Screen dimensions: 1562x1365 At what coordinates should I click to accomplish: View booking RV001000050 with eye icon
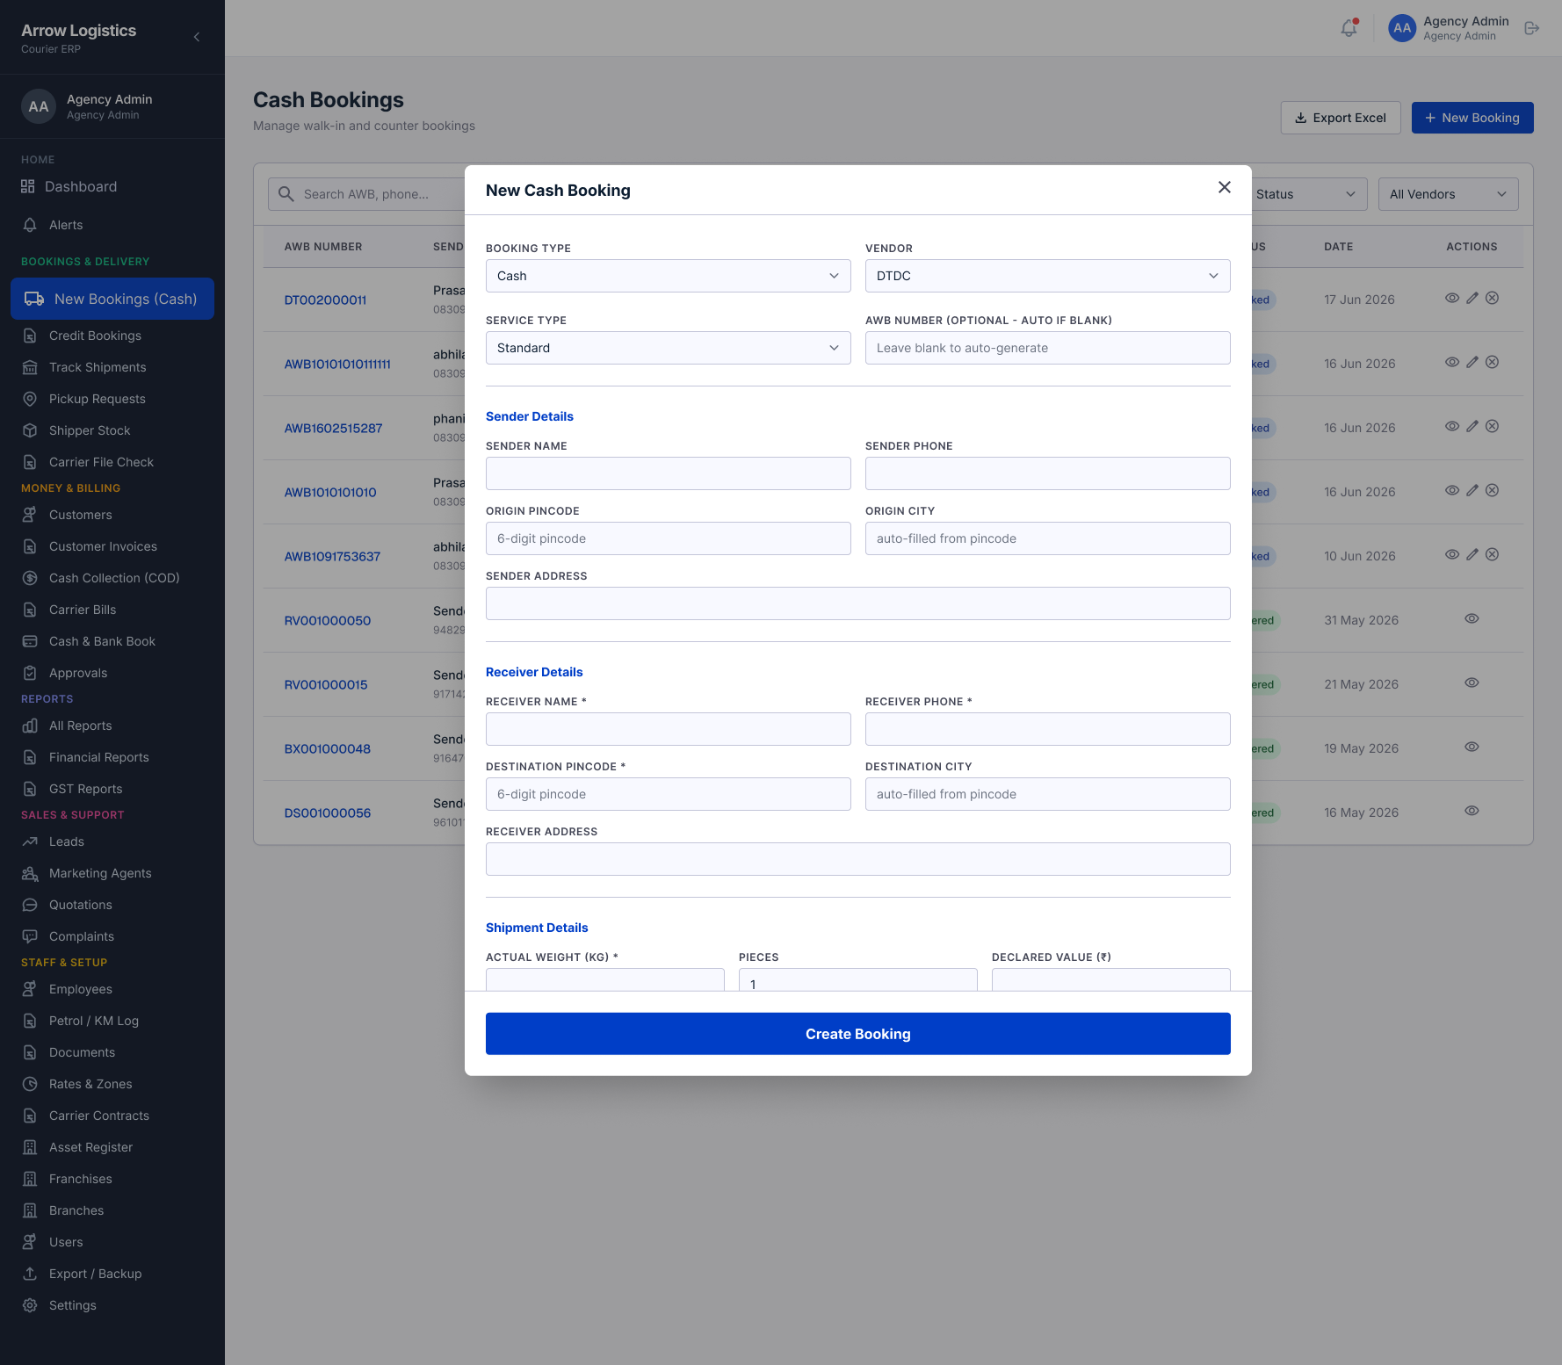(1472, 618)
